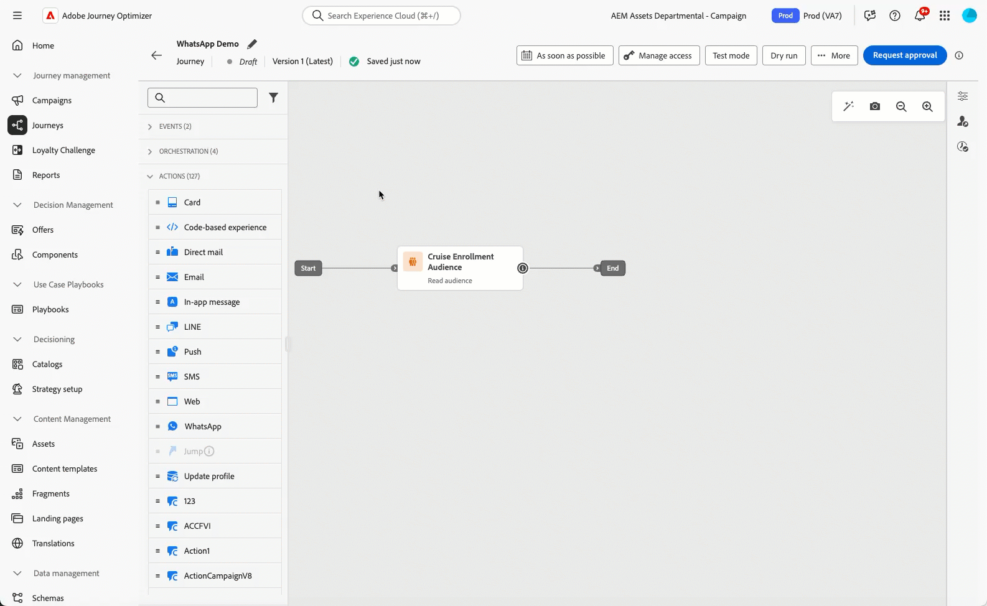This screenshot has height=606, width=987.
Task: Zoom out of the journey canvas
Action: tap(901, 106)
